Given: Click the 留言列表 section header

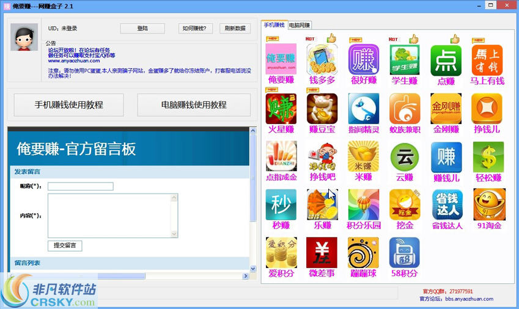Looking at the screenshot, I should (x=28, y=263).
